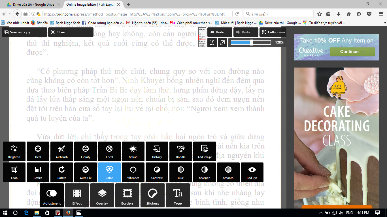
Task: Expand the Adjustment category
Action: [x=52, y=196]
